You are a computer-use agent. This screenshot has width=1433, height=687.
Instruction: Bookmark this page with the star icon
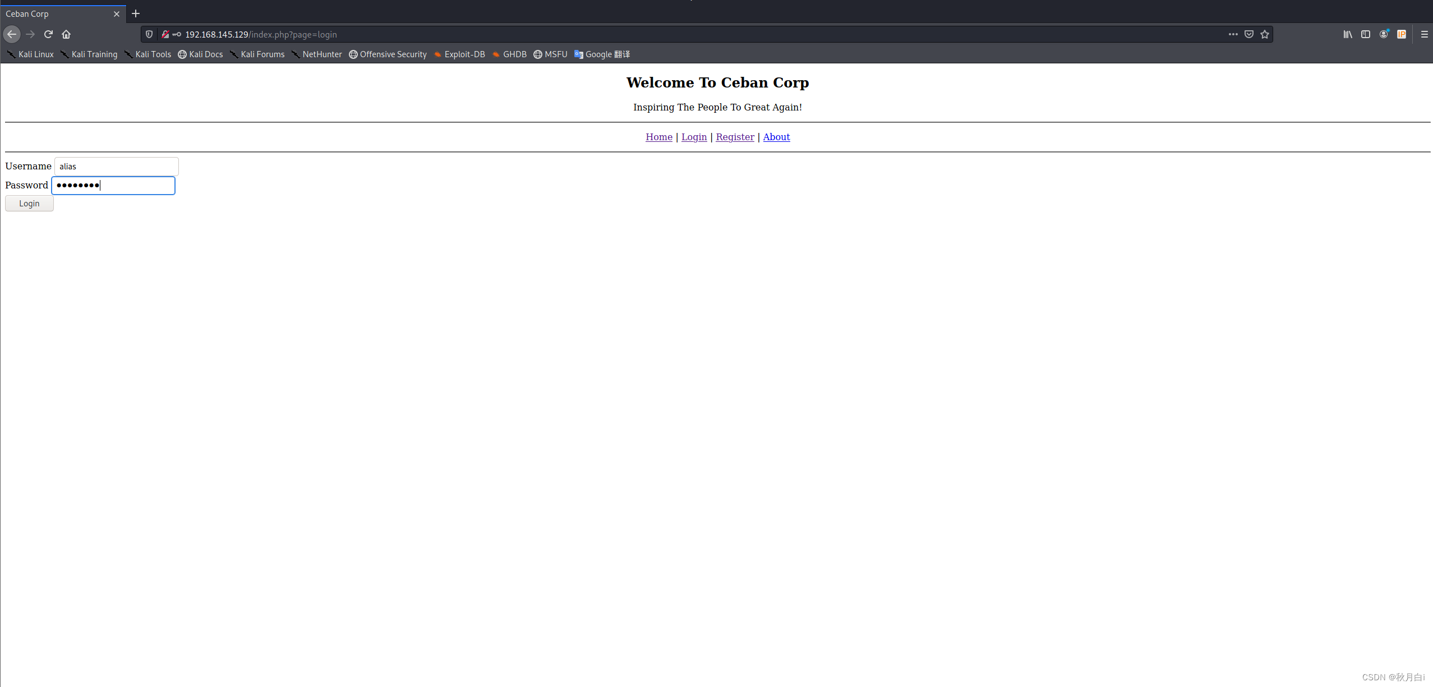tap(1265, 34)
